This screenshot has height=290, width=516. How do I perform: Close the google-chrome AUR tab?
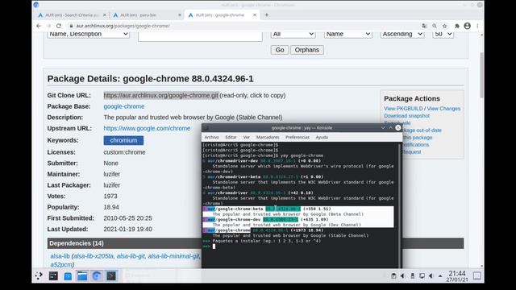click(x=255, y=15)
